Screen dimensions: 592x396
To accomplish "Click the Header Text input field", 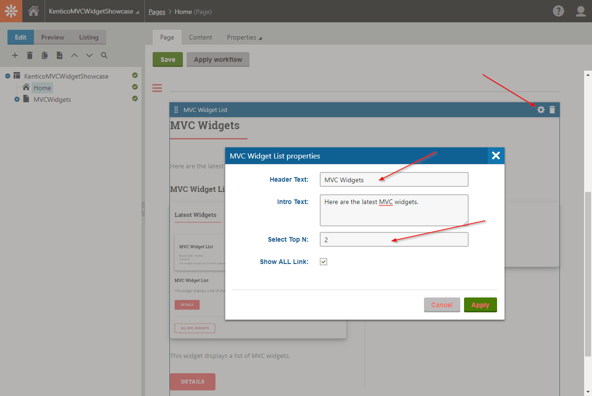I will pos(394,180).
